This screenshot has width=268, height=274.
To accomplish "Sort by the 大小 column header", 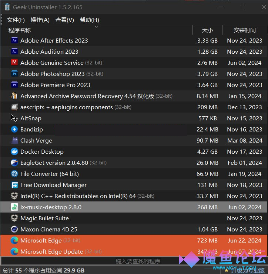I will point(208,30).
